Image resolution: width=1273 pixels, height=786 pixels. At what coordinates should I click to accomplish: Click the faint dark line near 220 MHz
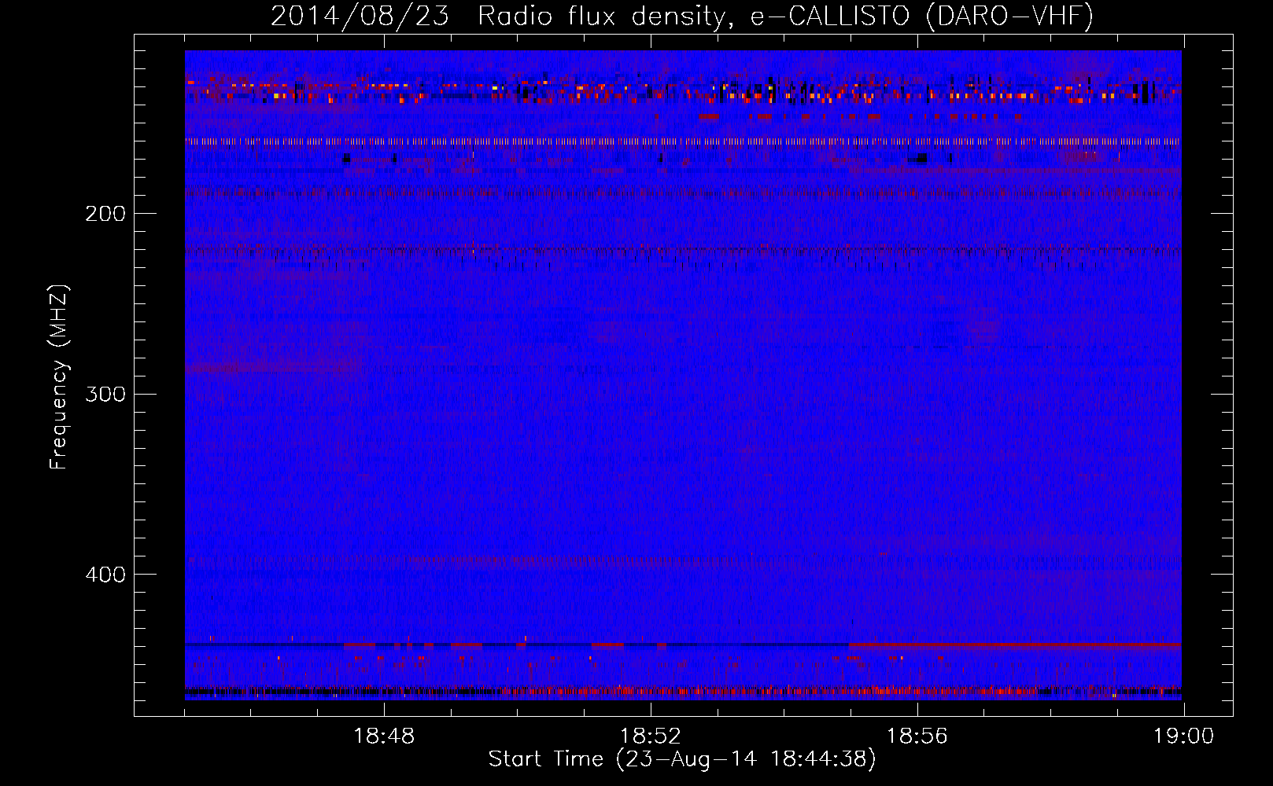point(683,250)
